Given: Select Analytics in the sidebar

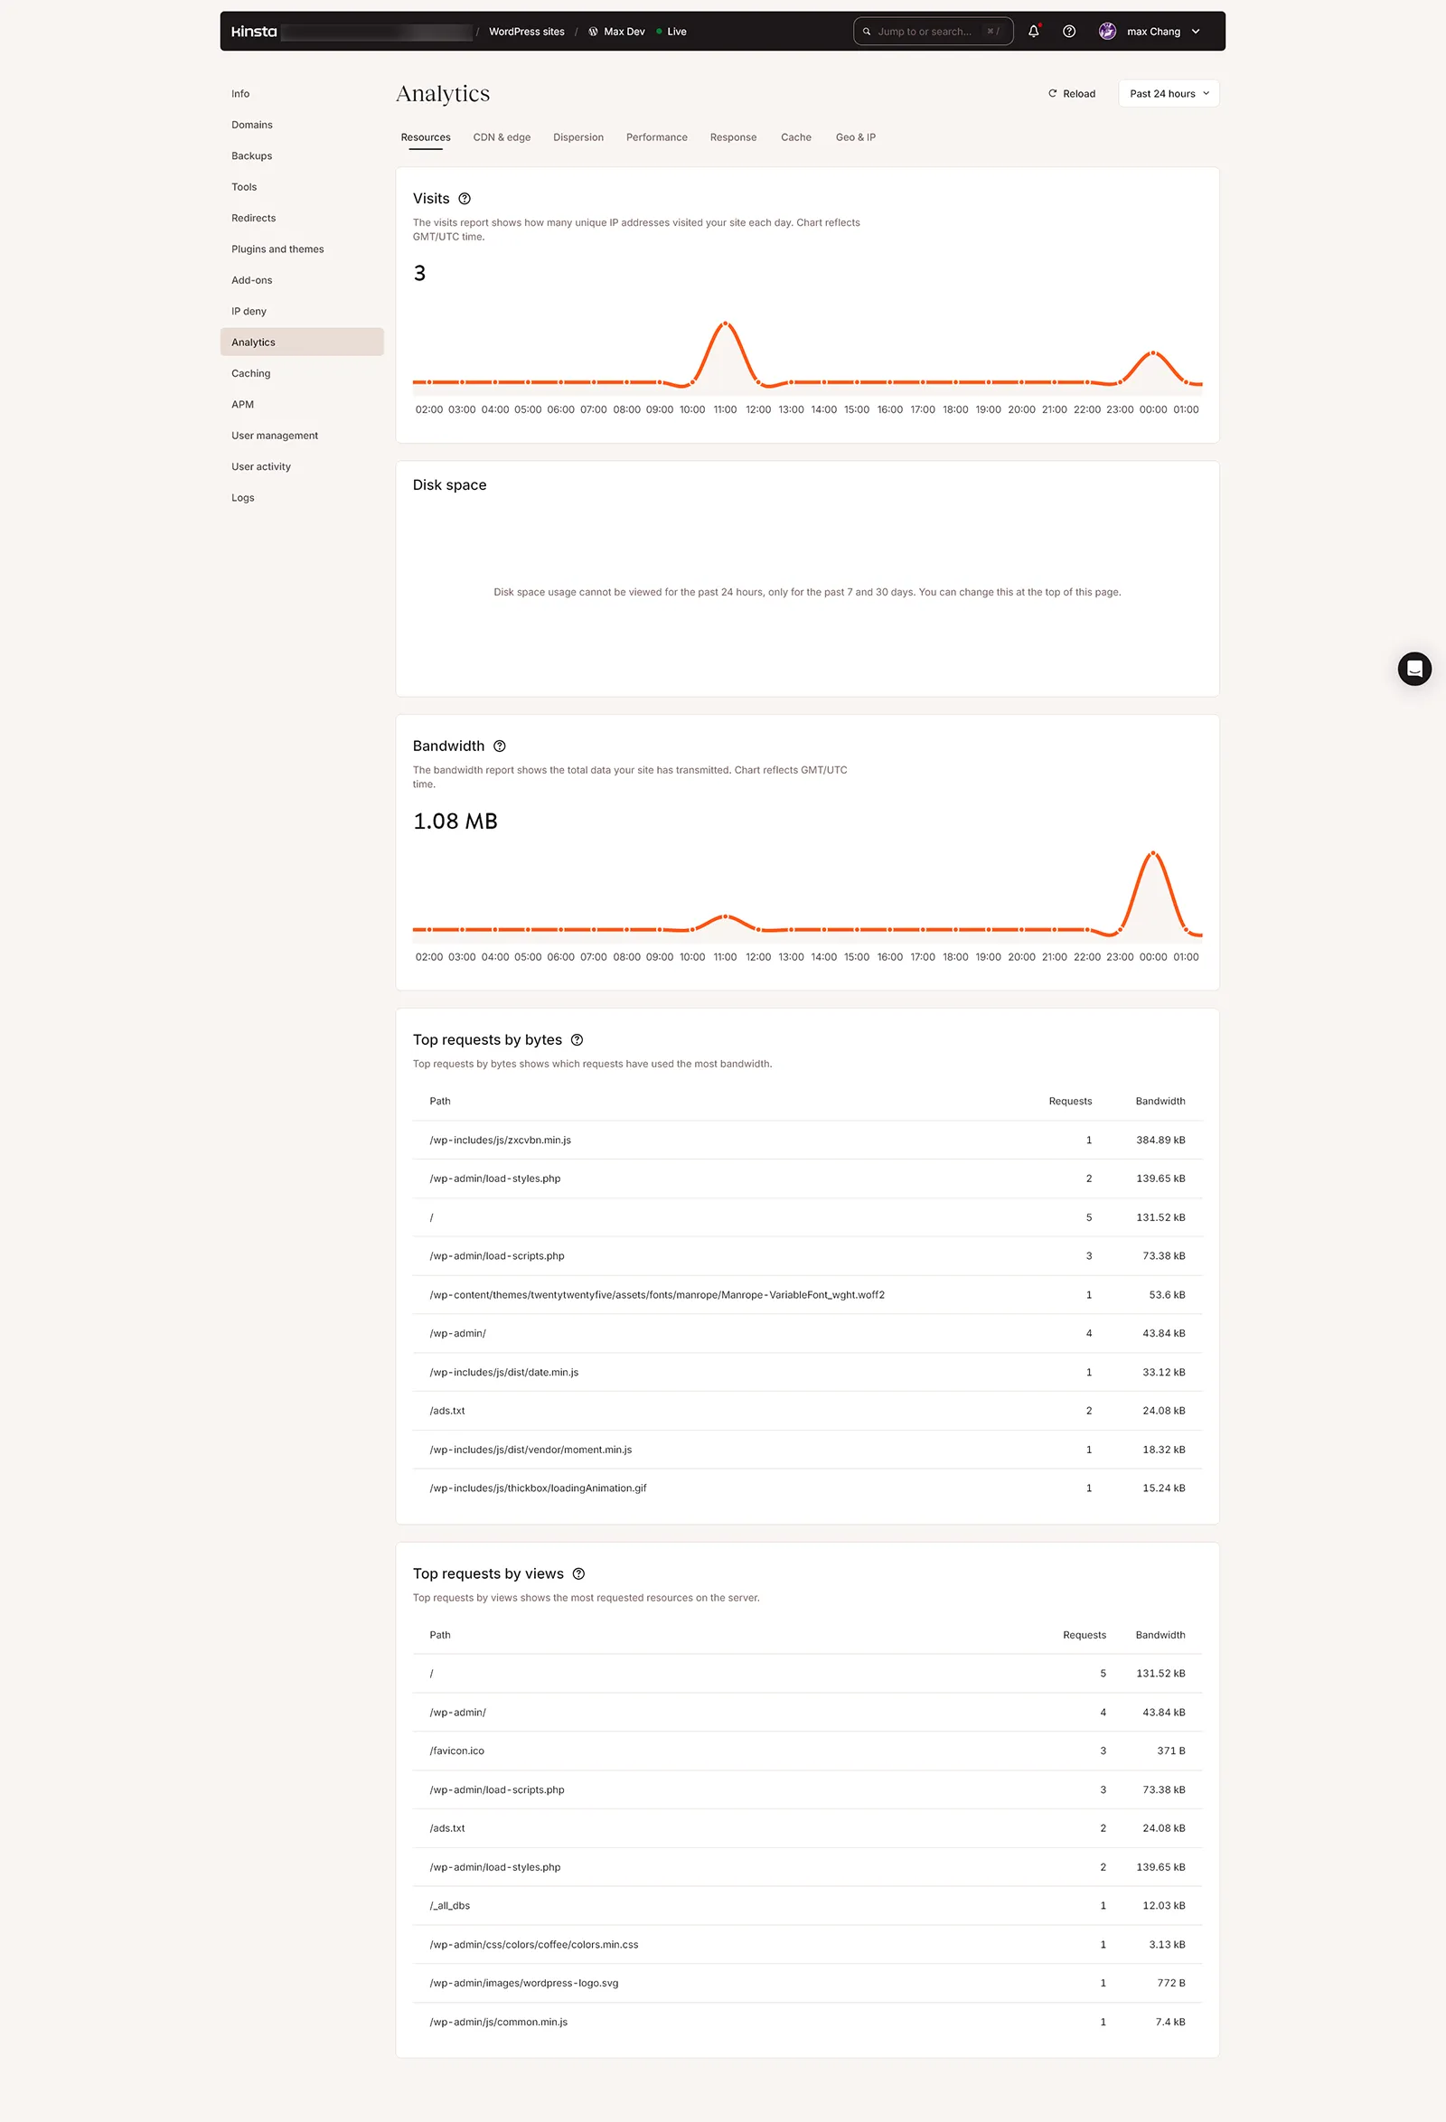Looking at the screenshot, I should coord(302,342).
